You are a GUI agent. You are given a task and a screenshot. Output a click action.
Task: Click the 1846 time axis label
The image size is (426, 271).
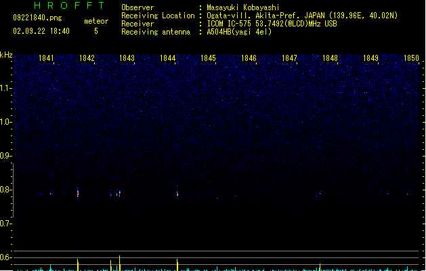(x=249, y=58)
